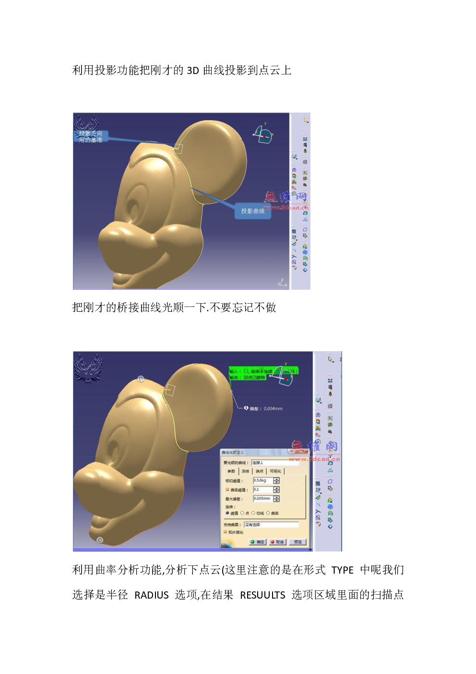Click the xyz axis triad in upper screenshot
Screen dimensions: 476x674
[282, 282]
